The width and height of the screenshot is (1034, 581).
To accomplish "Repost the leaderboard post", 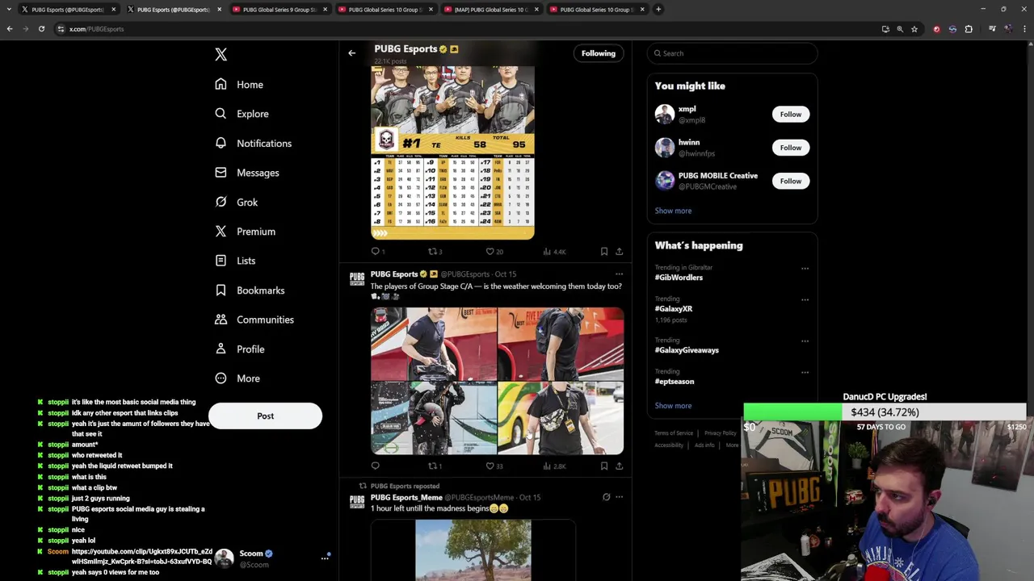I will click(x=433, y=252).
